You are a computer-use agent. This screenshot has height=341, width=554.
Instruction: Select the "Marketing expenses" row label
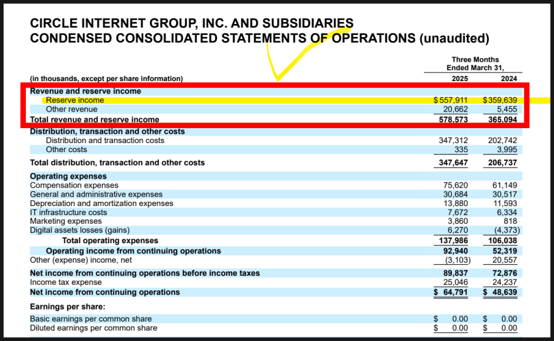pyautogui.click(x=66, y=221)
